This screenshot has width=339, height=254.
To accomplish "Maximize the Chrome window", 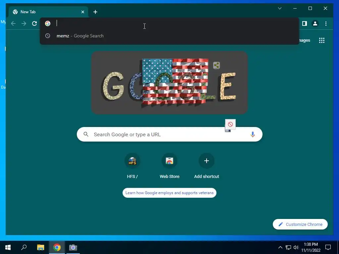I will click(310, 8).
